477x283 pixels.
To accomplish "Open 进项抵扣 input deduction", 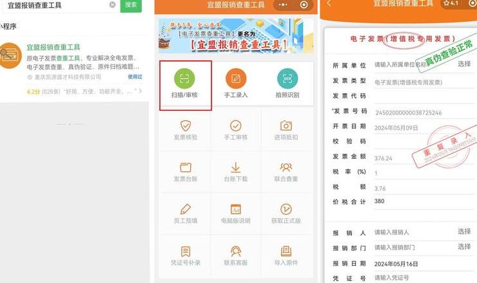I will pos(286,130).
